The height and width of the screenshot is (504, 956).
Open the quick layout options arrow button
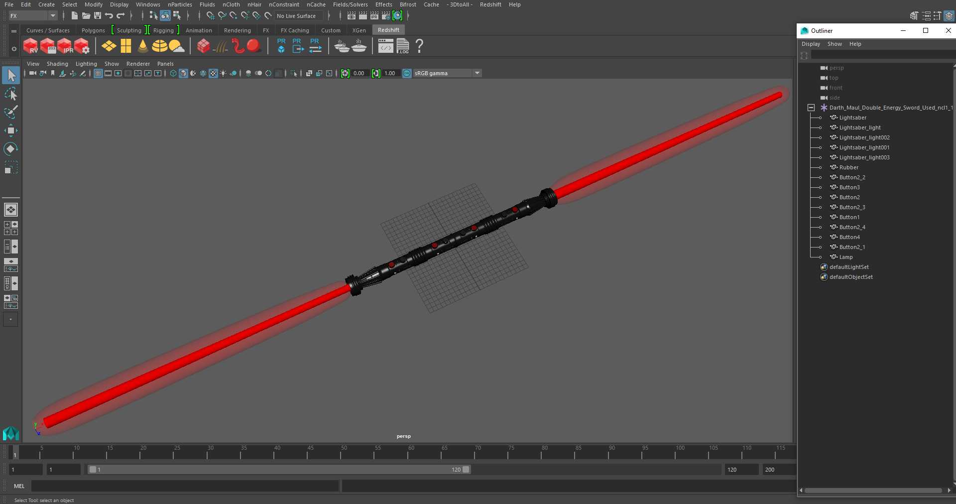pos(10,319)
